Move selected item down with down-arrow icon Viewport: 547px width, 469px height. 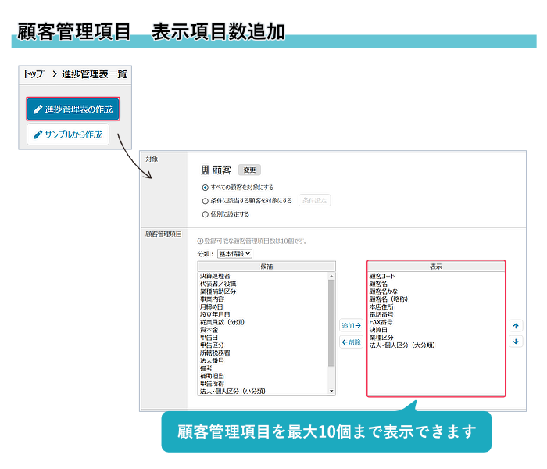[x=516, y=342]
